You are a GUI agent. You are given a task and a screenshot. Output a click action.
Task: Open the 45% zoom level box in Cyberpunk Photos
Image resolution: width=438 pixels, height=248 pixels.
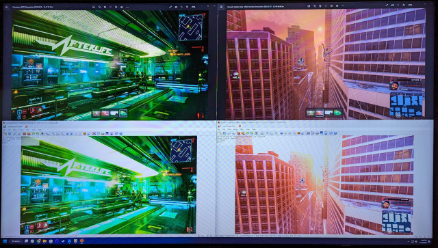(193, 7)
